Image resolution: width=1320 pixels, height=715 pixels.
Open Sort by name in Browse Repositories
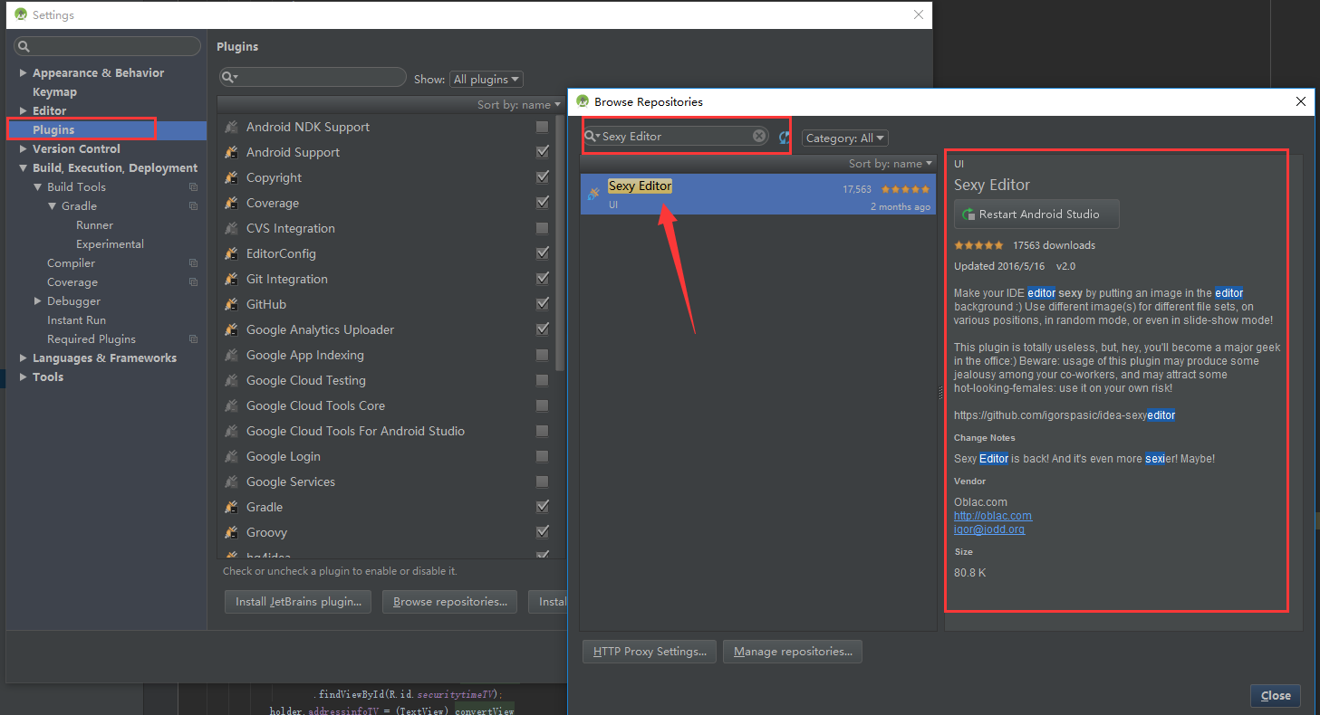[x=890, y=164]
